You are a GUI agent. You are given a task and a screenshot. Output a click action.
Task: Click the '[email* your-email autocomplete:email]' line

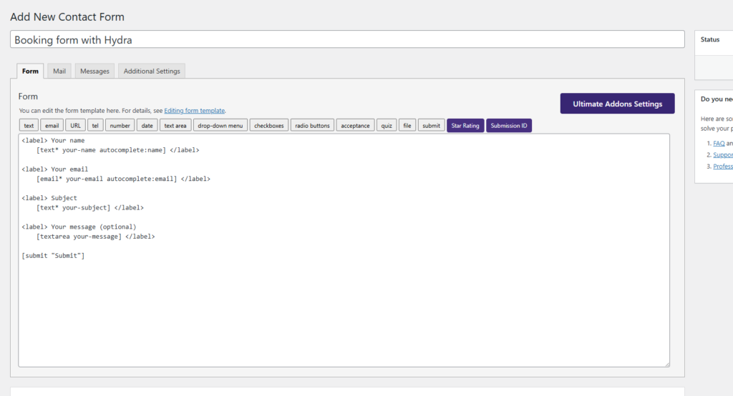[x=123, y=179]
